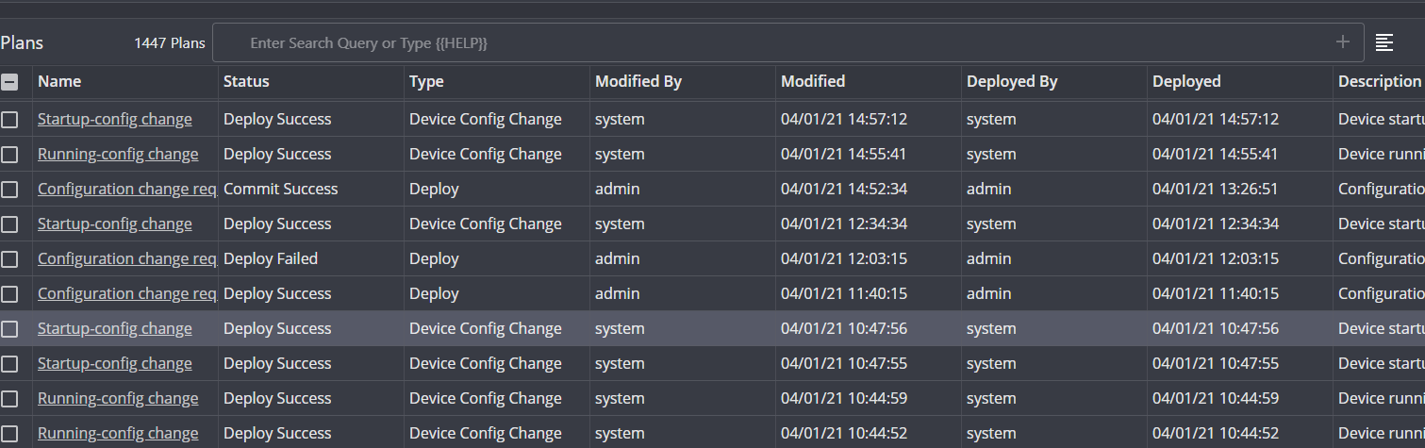The image size is (1425, 448).
Task: Toggle the select-all checkbox in the header
Action: [9, 82]
